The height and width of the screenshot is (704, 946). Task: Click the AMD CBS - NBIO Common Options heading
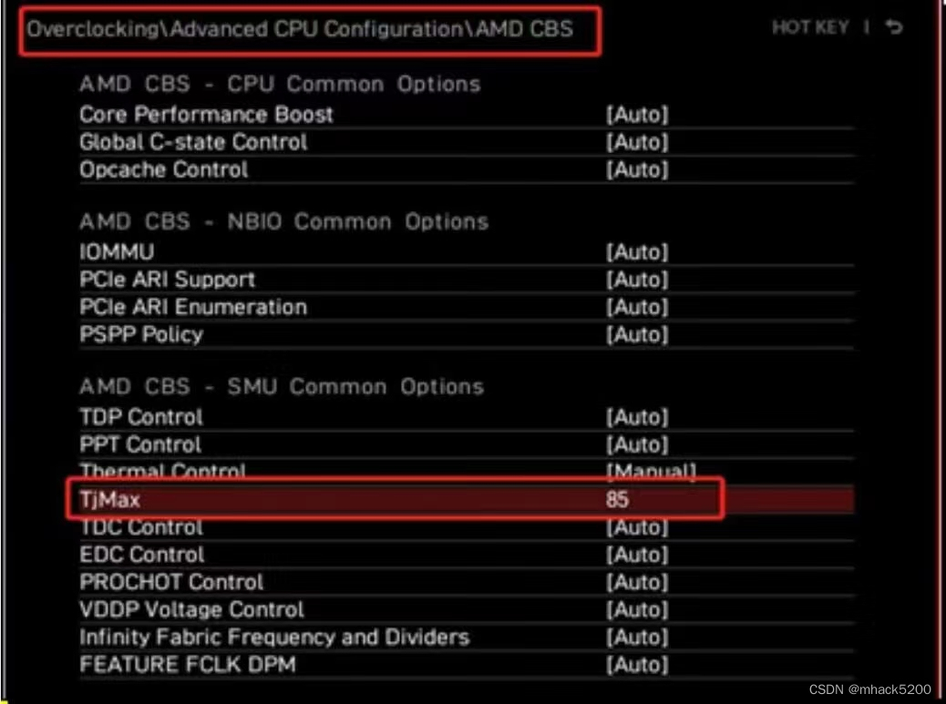[x=283, y=222]
